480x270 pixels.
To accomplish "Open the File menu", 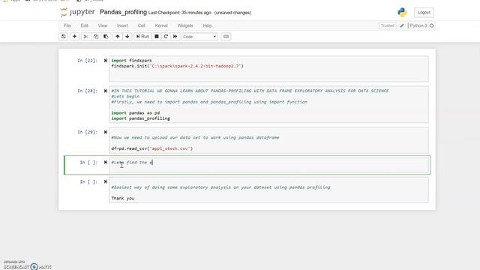I will pyautogui.click(x=67, y=25).
